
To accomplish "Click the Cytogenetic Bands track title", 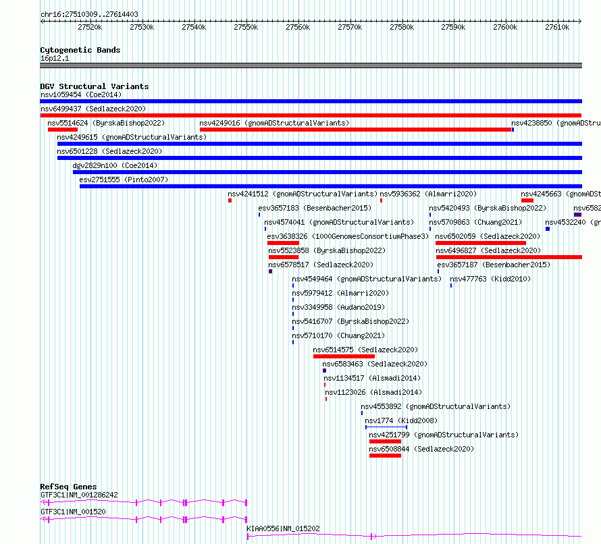I will coord(80,50).
